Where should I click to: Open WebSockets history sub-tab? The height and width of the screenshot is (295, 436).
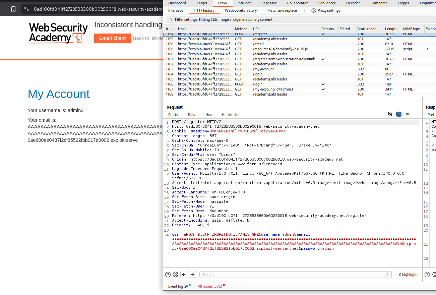click(x=241, y=10)
